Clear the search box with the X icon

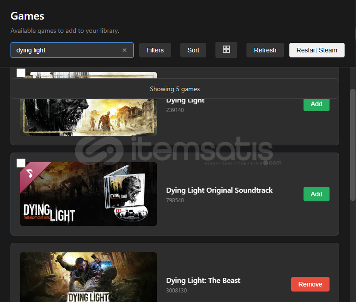(x=124, y=50)
